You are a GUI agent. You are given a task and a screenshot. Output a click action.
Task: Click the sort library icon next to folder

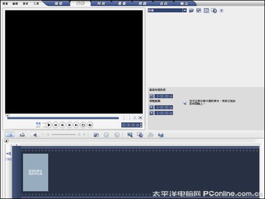click(x=199, y=11)
